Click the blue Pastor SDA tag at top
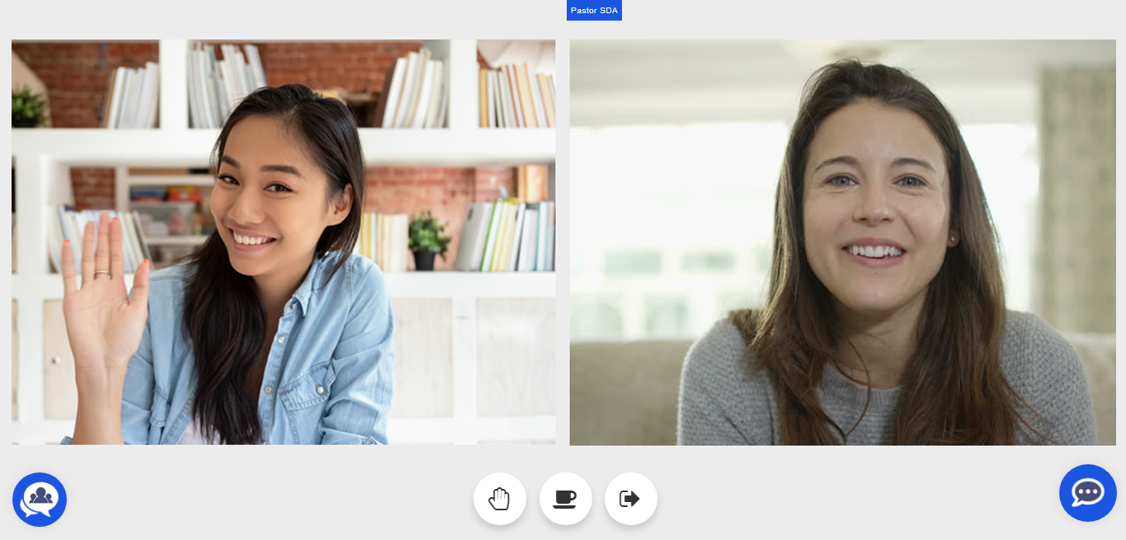The image size is (1126, 540). [x=594, y=11]
